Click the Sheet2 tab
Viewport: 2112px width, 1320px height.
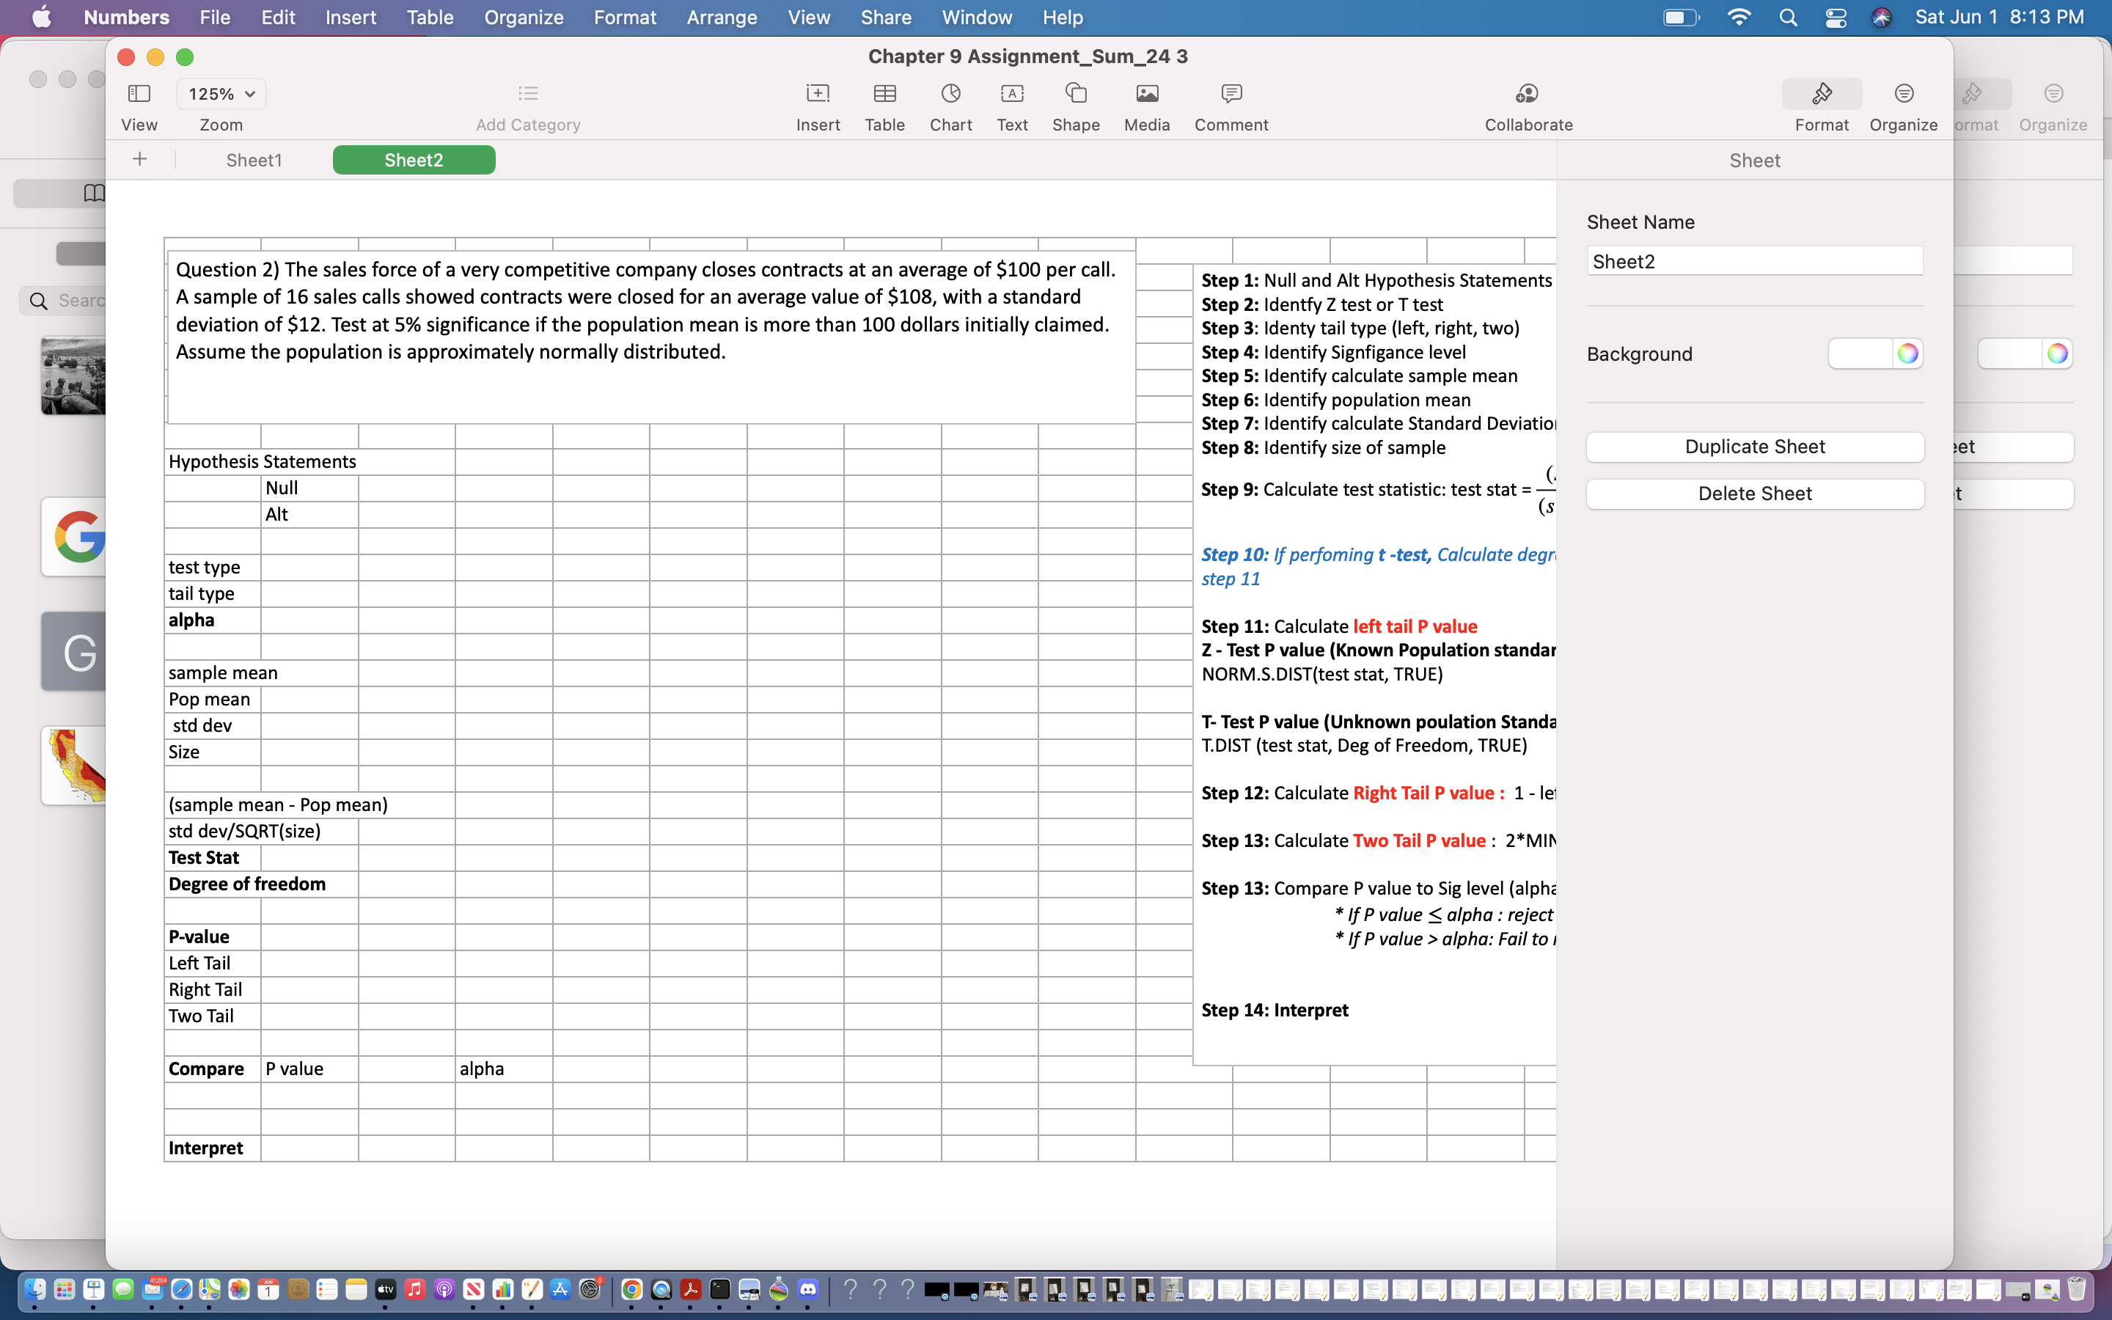pos(414,160)
